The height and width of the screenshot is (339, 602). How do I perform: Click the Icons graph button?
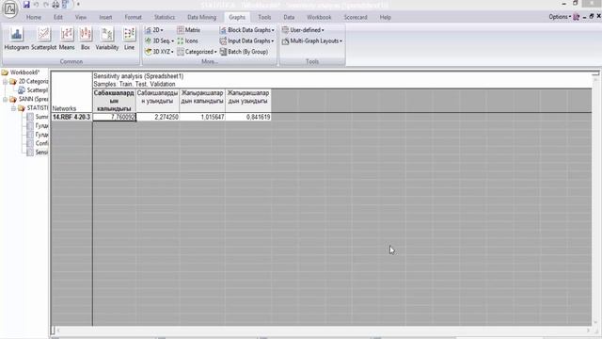pyautogui.click(x=188, y=40)
